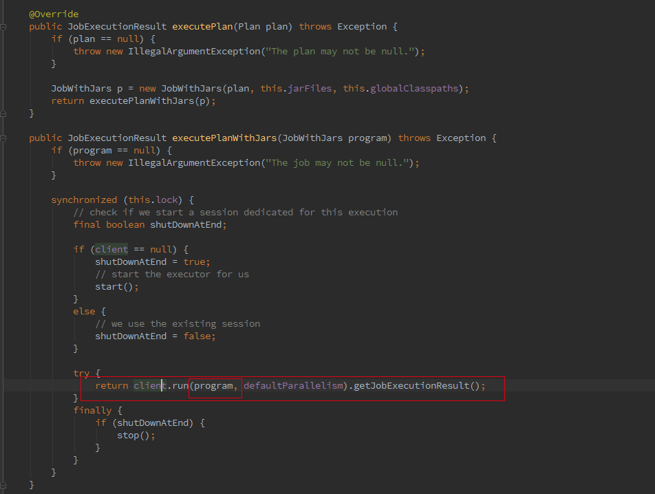Click the "start the executor for us" comment
Viewport: 655px width, 494px height.
172,275
